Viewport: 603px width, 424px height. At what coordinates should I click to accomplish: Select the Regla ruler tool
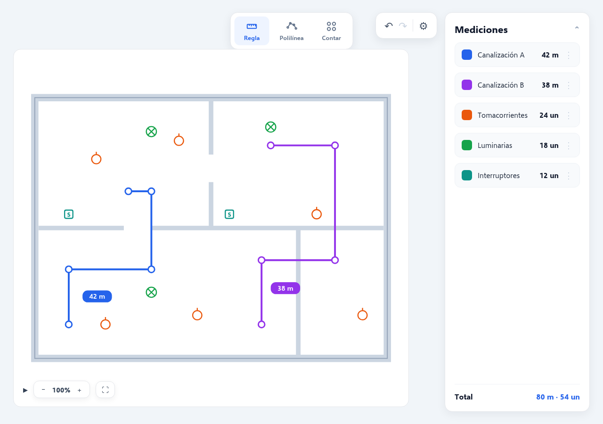click(252, 31)
